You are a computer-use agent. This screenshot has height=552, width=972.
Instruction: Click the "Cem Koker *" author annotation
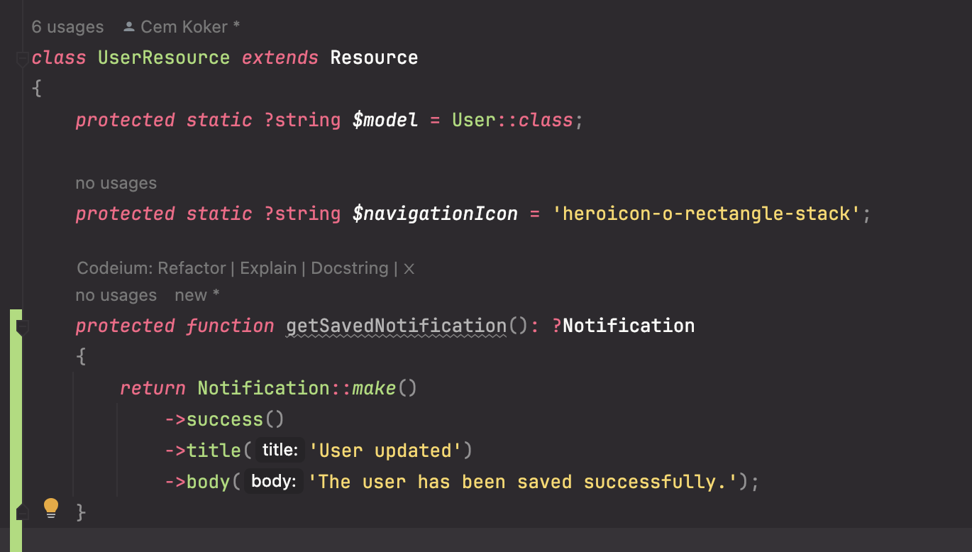coord(189,26)
